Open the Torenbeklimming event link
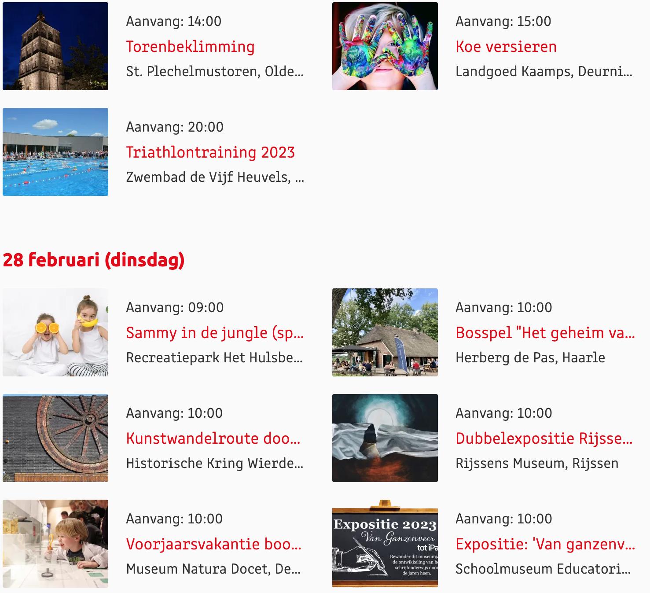This screenshot has width=650, height=593. [190, 47]
